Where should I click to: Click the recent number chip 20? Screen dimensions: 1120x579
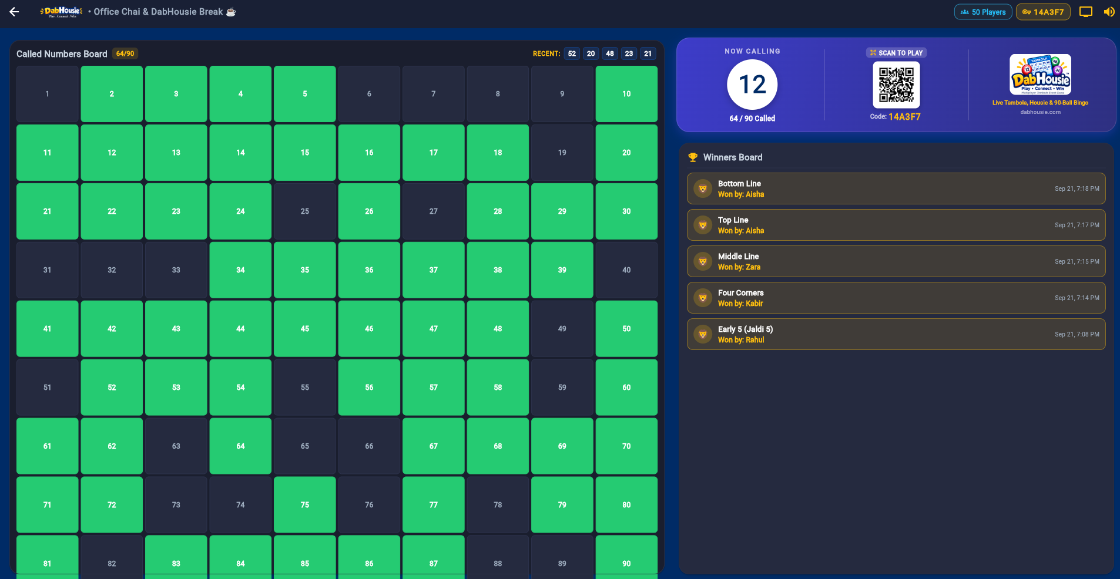pyautogui.click(x=591, y=53)
